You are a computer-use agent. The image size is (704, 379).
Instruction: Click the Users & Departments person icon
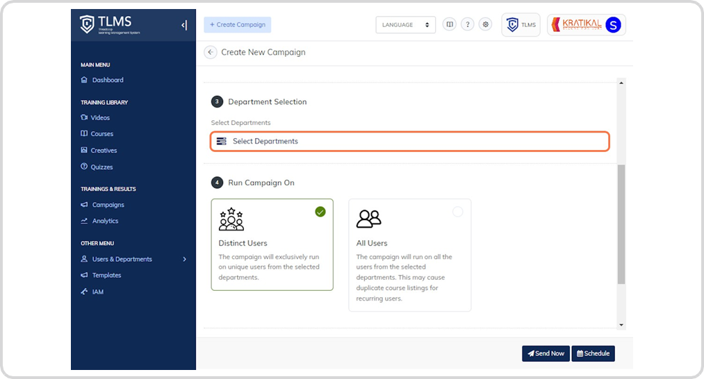pyautogui.click(x=84, y=259)
